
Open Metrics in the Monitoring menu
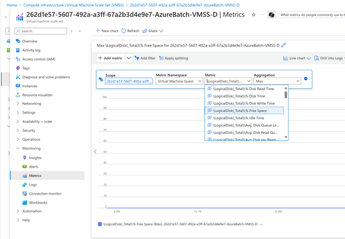tap(47, 175)
